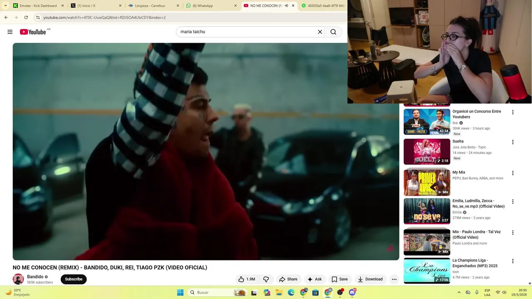
Task: Dislike the video with thumbs-down icon
Action: [266, 279]
